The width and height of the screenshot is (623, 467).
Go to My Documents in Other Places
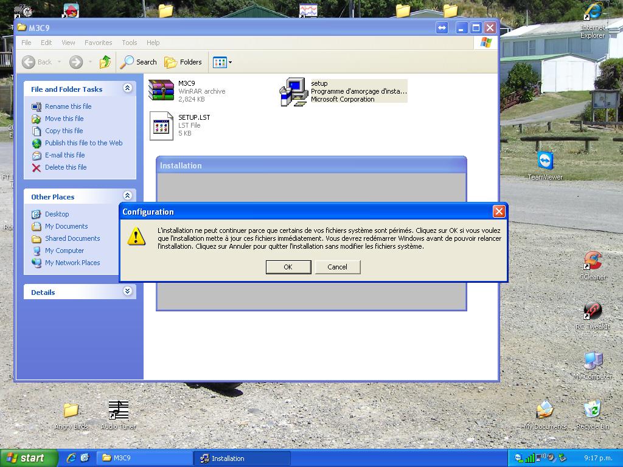point(66,226)
